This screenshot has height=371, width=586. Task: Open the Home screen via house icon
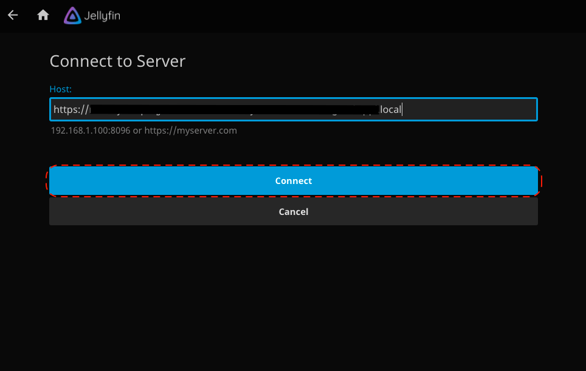point(43,16)
